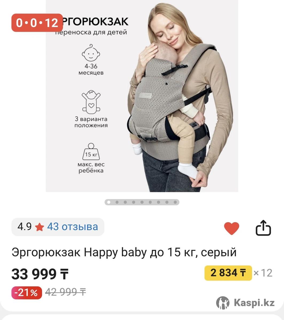This screenshot has height=320, width=284.
Task: Tap the ×12 months label
Action: (263, 273)
